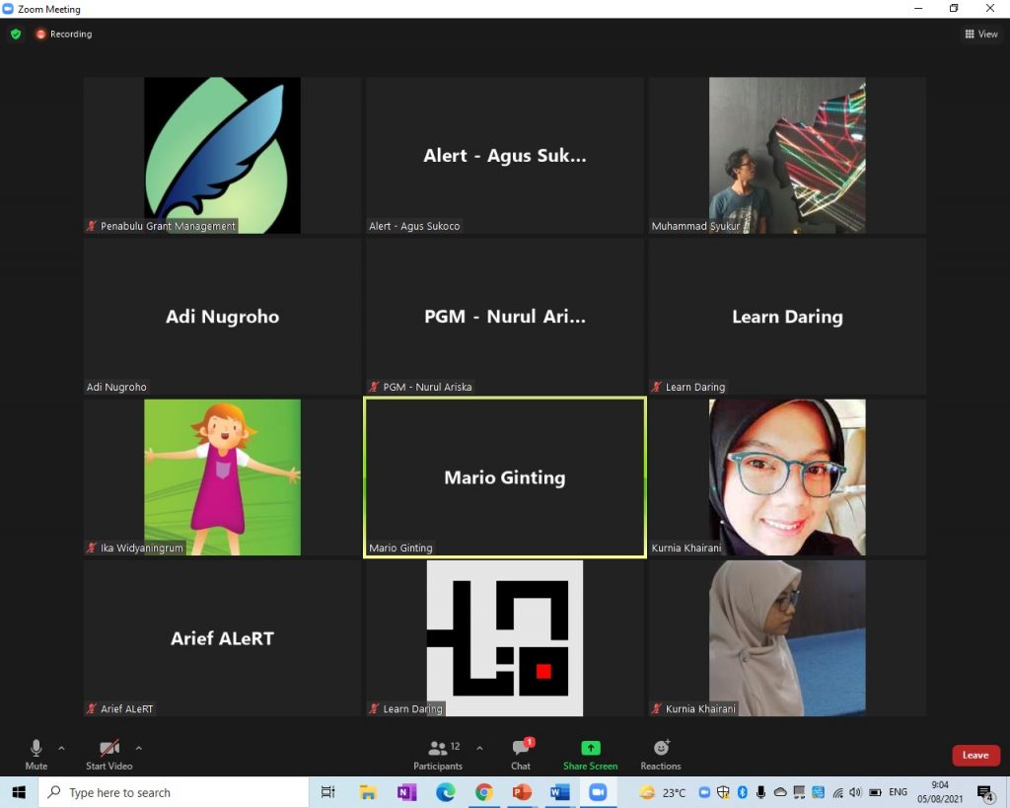Open Microsoft Edge from the taskbar
1010x808 pixels.
point(445,792)
